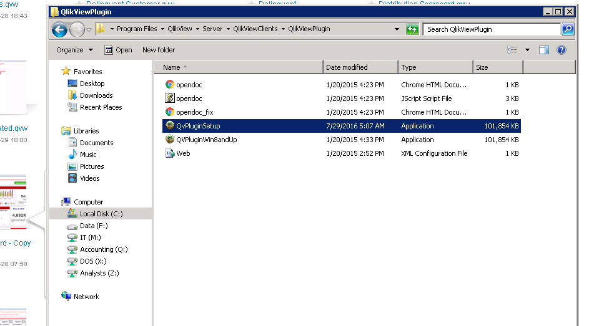The width and height of the screenshot is (614, 326).
Task: Select the QvPluginSetup application icon
Action: point(169,126)
